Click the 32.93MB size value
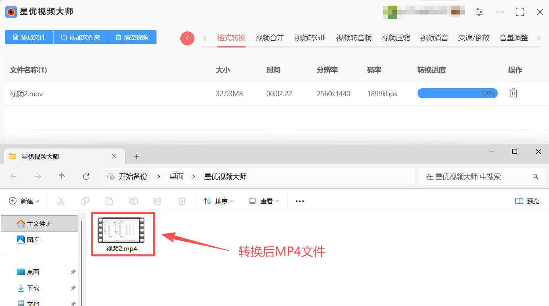Viewport: 549px width, 306px height. click(x=230, y=94)
